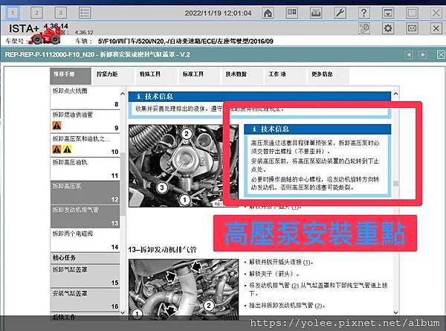Click the content pane scroll up arrow
Screen dimensions: 446x331
[395, 94]
